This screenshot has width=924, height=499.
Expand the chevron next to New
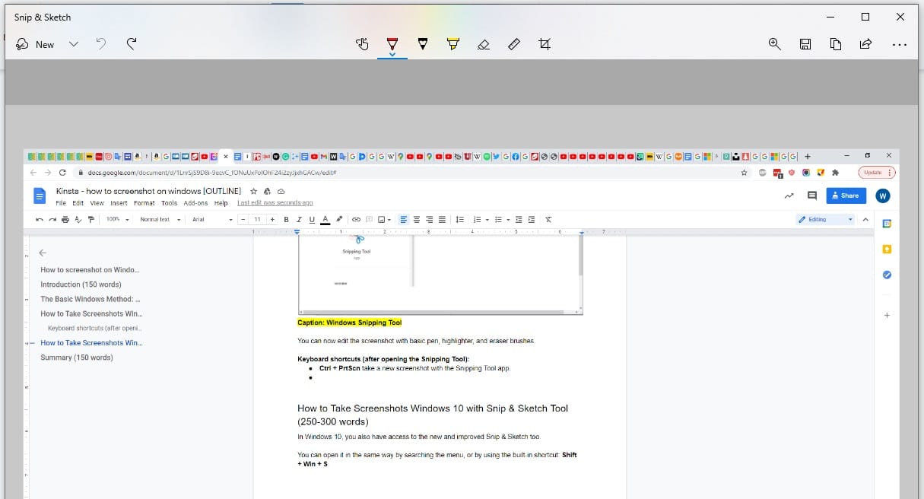pyautogui.click(x=74, y=44)
